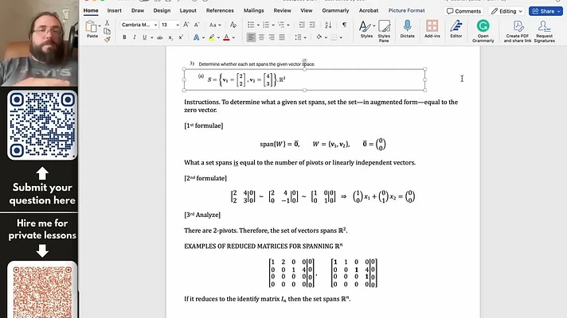The width and height of the screenshot is (567, 318).
Task: Apply shading paint bucket
Action: pos(319,37)
